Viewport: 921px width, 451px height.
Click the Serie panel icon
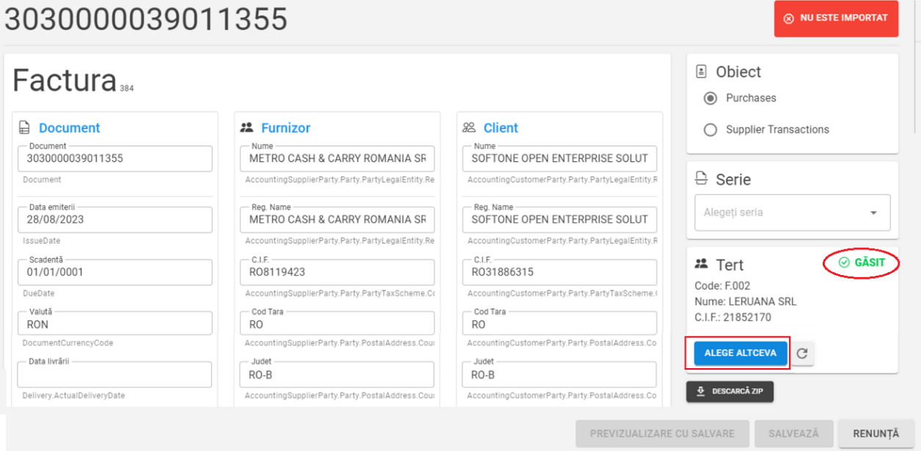702,178
